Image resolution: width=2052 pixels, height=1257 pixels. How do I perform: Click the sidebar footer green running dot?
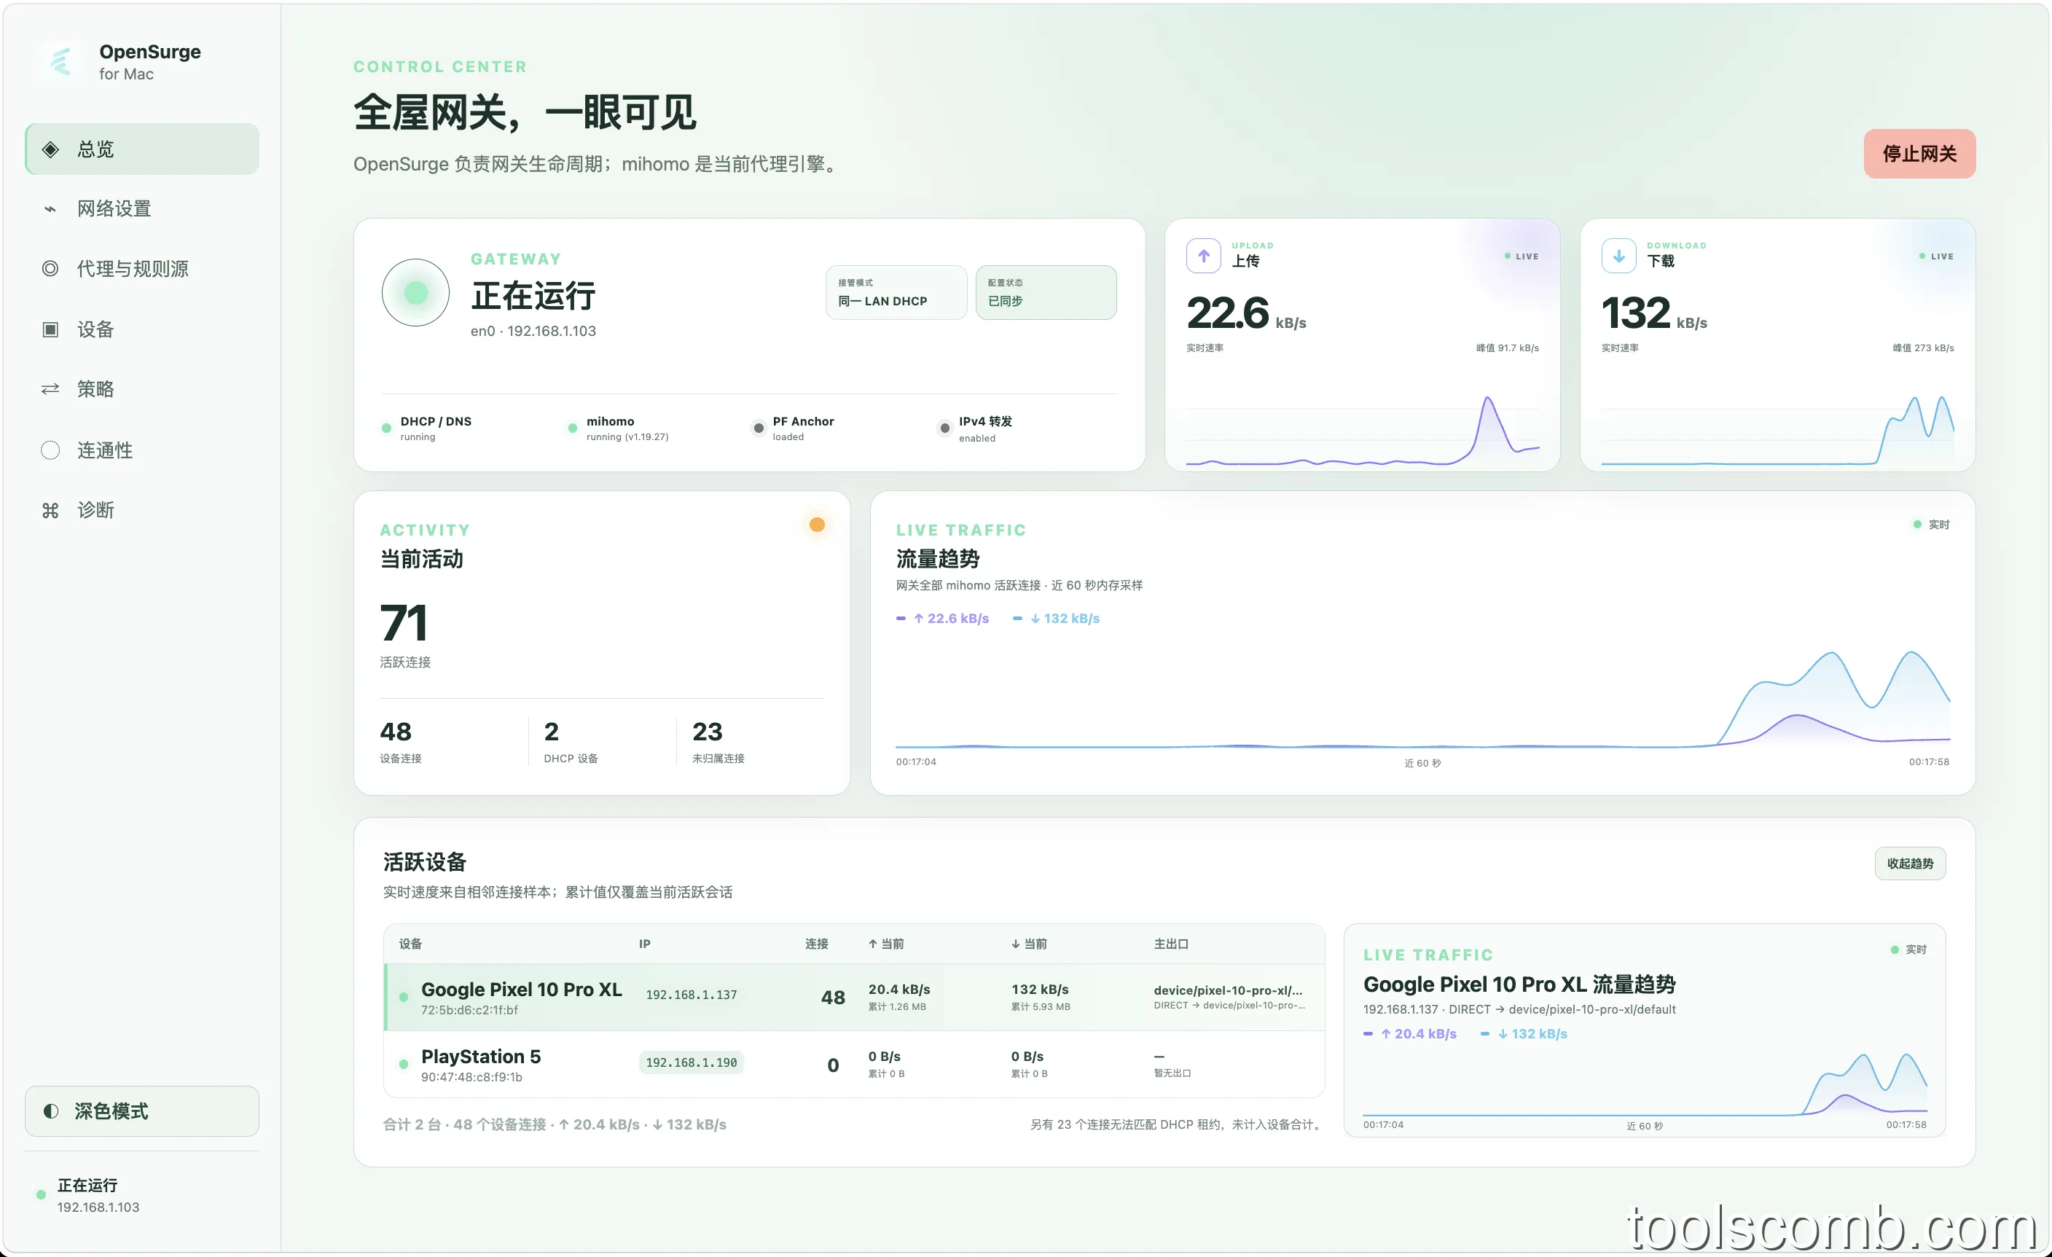coord(41,1194)
